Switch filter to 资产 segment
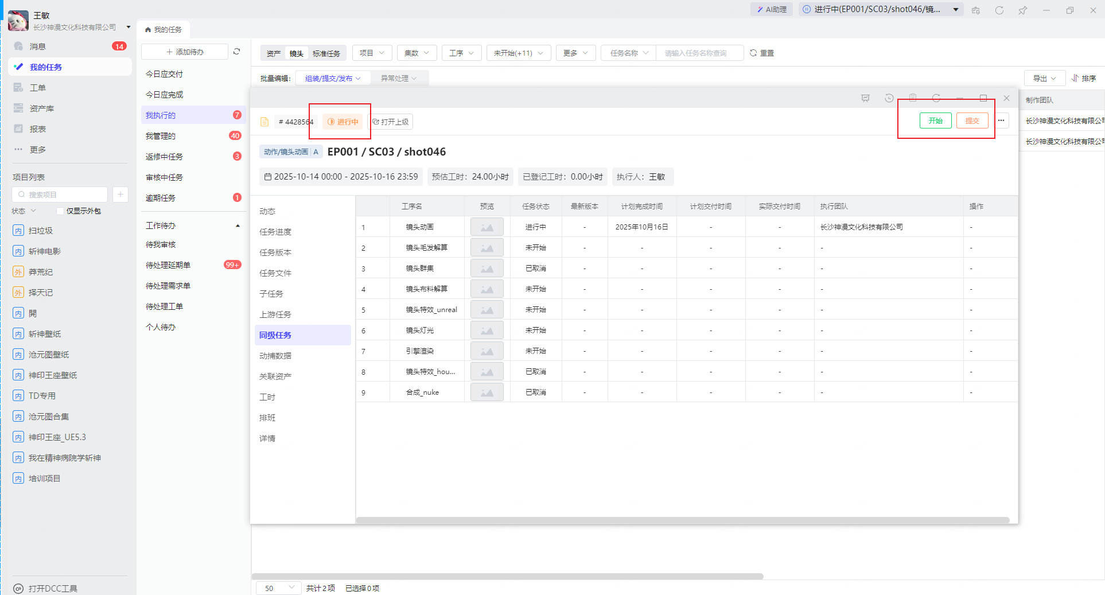The width and height of the screenshot is (1105, 595). coord(274,53)
